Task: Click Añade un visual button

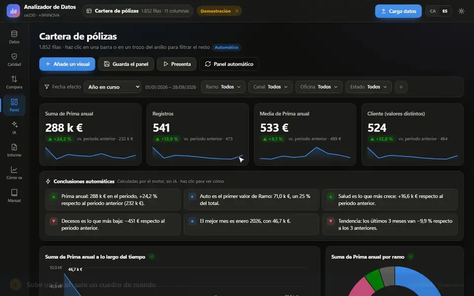Action: click(x=67, y=64)
